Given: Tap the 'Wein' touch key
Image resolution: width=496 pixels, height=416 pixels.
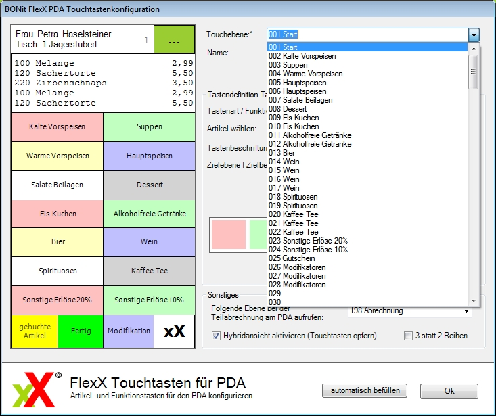Looking at the screenshot, I should pyautogui.click(x=150, y=242).
